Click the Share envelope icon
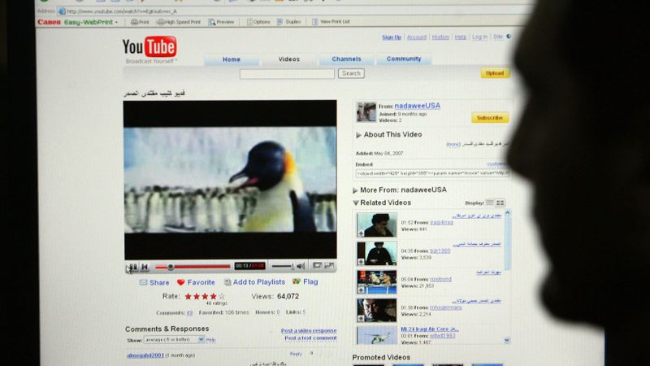The height and width of the screenshot is (366, 650). [144, 282]
